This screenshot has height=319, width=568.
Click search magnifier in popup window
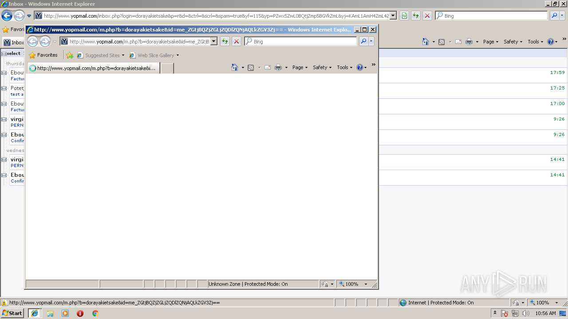[x=363, y=41]
